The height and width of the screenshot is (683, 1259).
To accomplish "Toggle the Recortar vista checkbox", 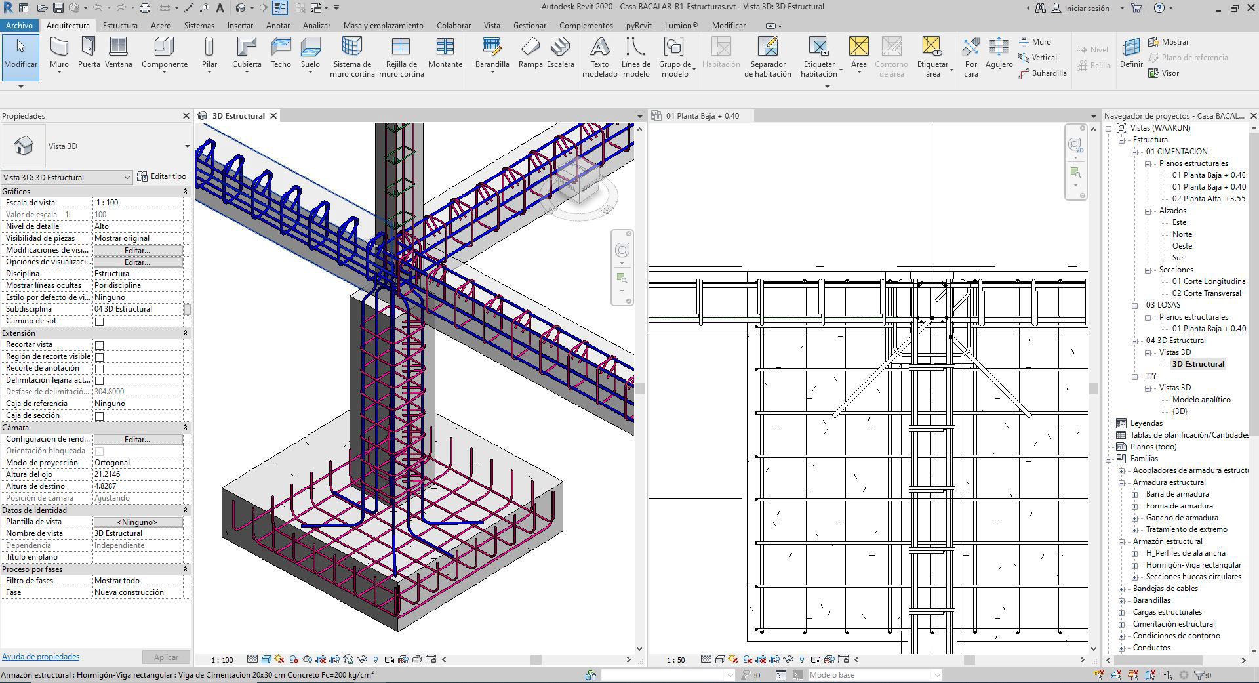I will point(100,345).
